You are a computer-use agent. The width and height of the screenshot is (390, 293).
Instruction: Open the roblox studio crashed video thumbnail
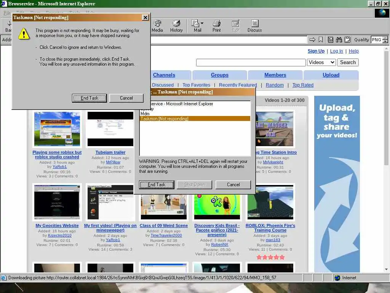(x=57, y=129)
